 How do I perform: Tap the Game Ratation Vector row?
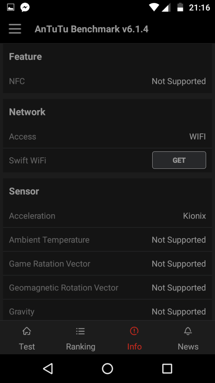pos(107,264)
